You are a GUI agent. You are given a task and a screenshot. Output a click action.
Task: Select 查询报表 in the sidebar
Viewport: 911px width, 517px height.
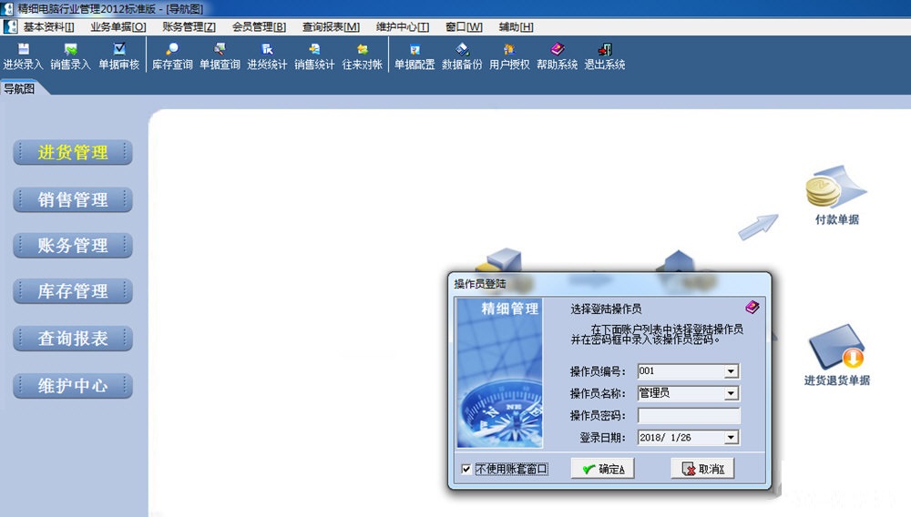point(73,339)
